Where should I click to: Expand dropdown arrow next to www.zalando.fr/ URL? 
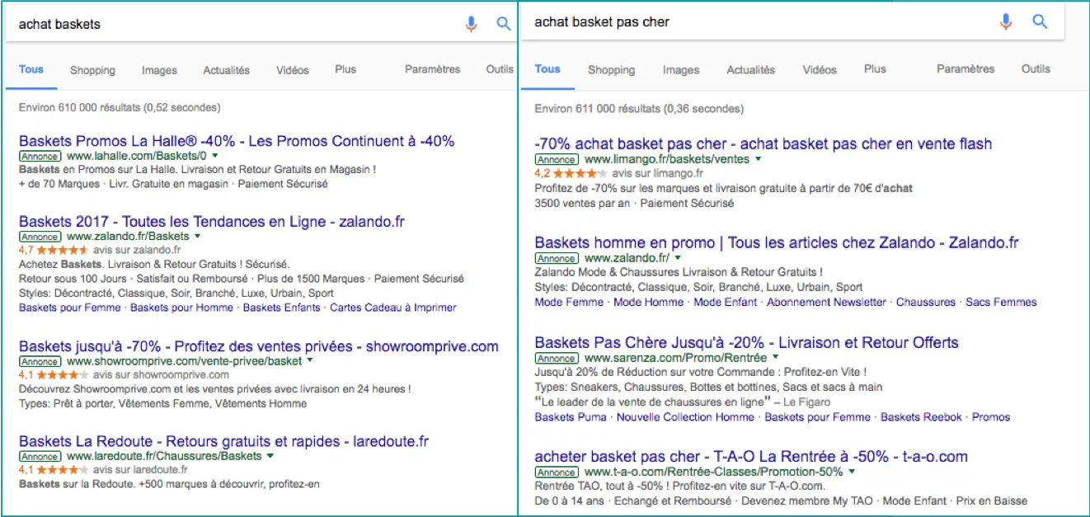click(679, 258)
